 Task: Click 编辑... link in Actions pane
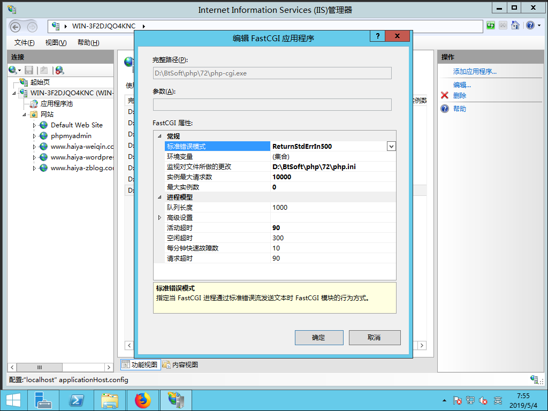pos(462,85)
